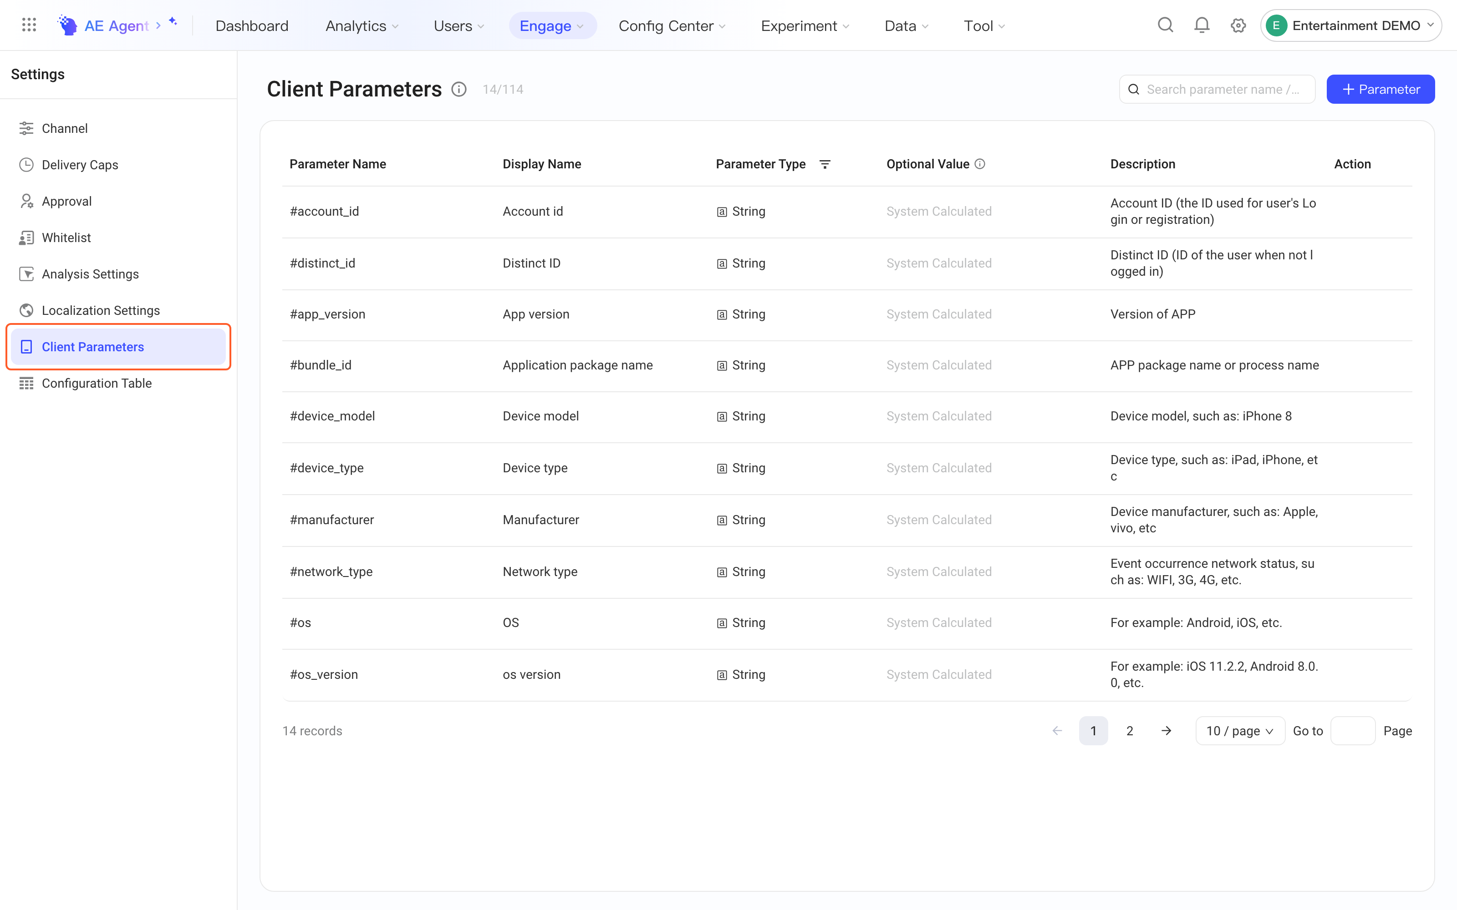Open the notifications bell
This screenshot has width=1457, height=910.
point(1202,25)
